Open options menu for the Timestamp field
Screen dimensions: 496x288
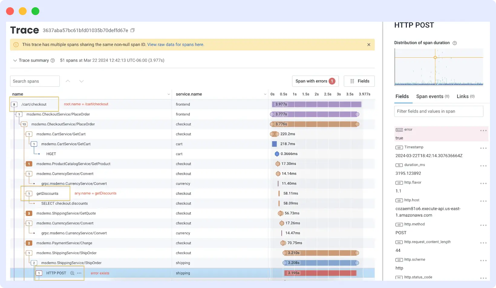click(x=483, y=148)
